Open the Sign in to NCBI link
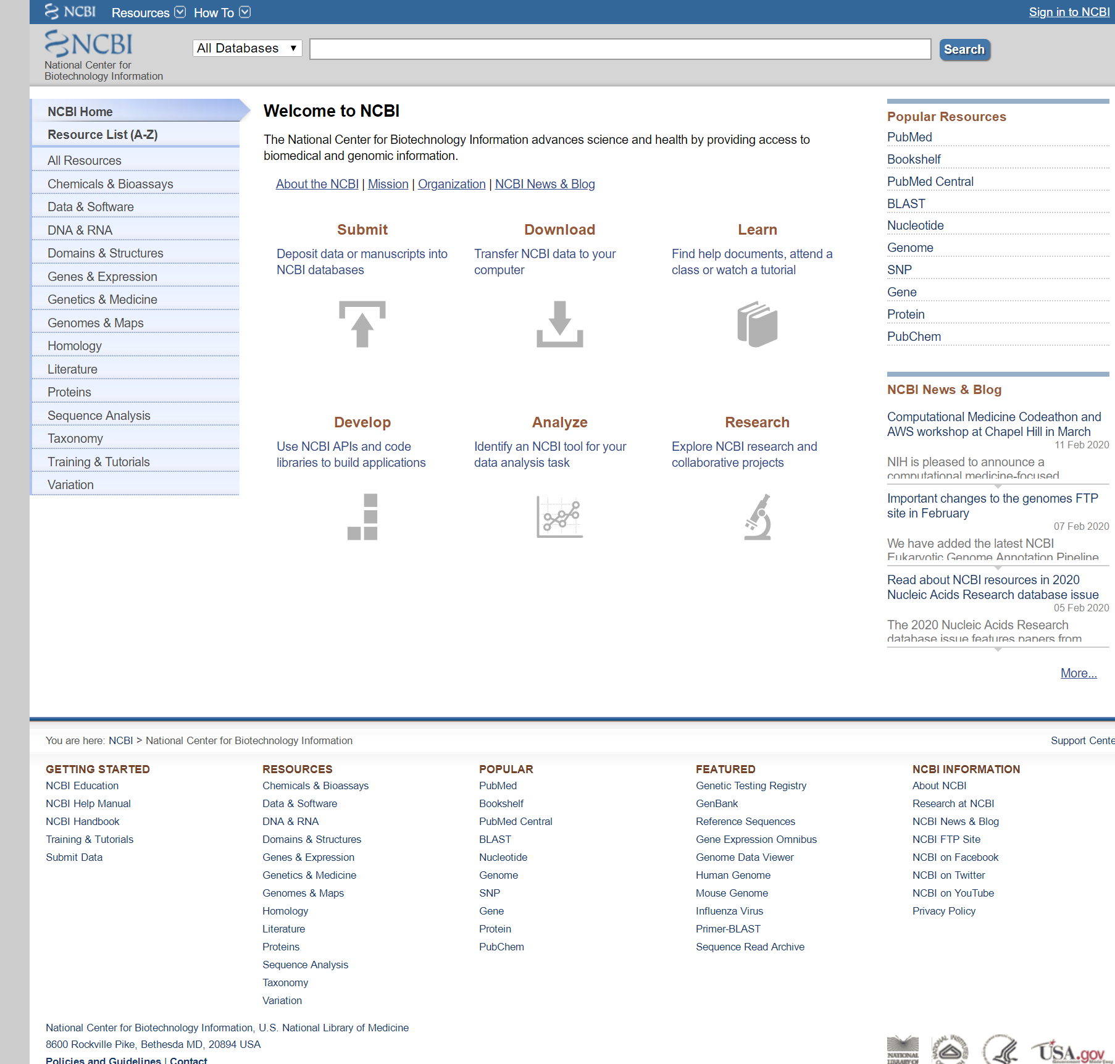1115x1064 pixels. pyautogui.click(x=1069, y=12)
